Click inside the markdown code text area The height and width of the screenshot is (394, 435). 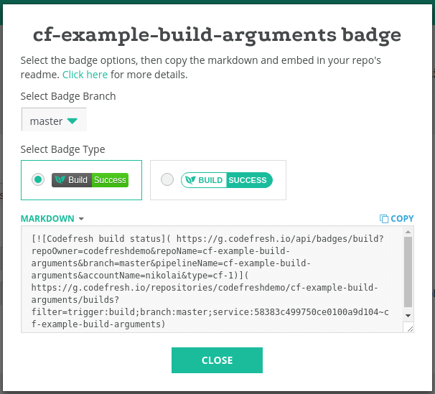pos(212,279)
